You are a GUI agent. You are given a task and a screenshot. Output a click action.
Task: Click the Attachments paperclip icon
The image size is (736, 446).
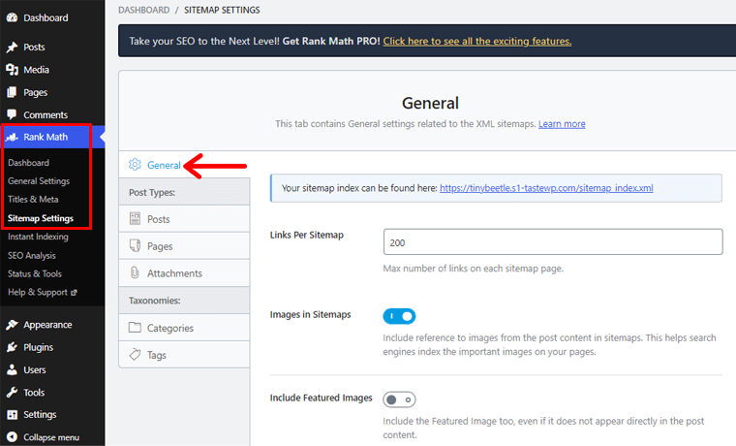click(135, 272)
